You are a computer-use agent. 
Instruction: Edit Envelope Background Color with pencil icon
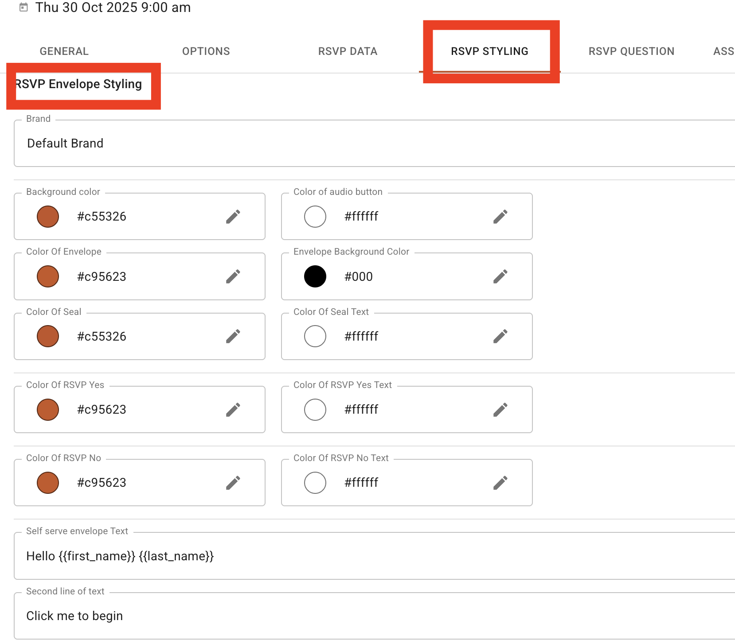coord(500,276)
